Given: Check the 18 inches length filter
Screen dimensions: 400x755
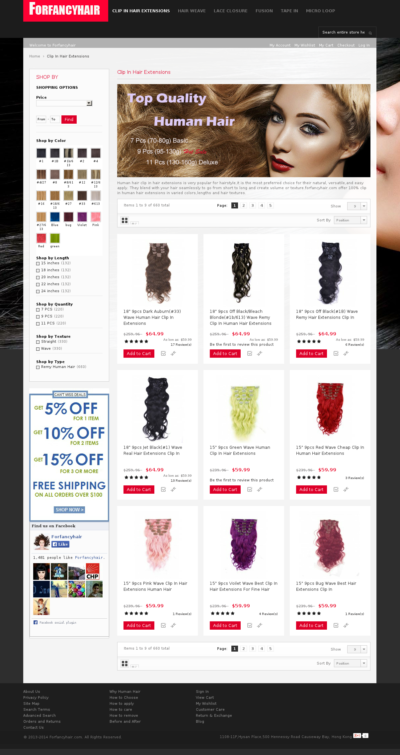Looking at the screenshot, I should (38, 270).
